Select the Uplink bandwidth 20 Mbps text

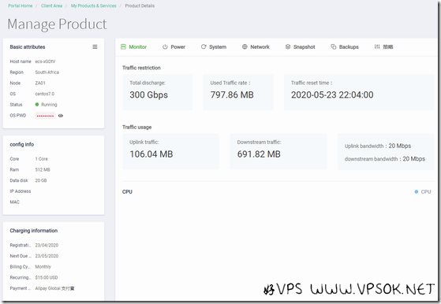pyautogui.click(x=378, y=146)
